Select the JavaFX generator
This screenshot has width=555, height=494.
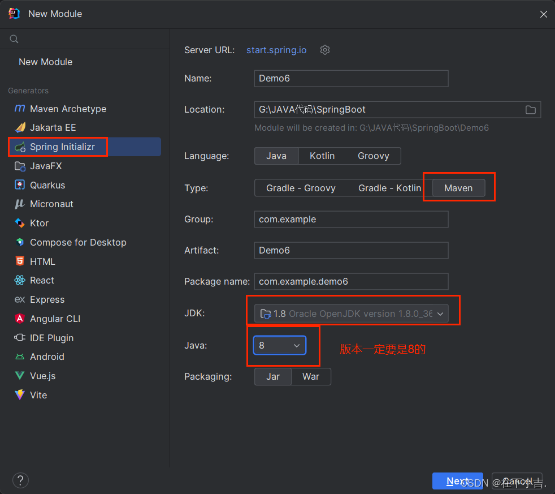point(85,166)
